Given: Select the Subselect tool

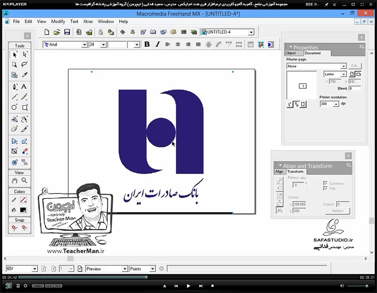Looking at the screenshot, I should [25, 55].
